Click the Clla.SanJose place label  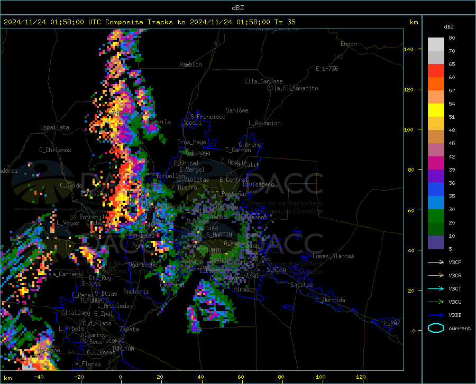pyautogui.click(x=263, y=81)
